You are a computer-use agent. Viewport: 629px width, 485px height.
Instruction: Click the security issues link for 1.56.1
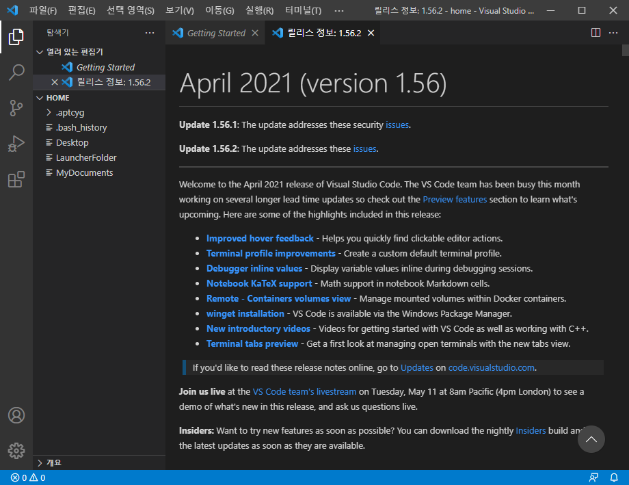point(397,125)
